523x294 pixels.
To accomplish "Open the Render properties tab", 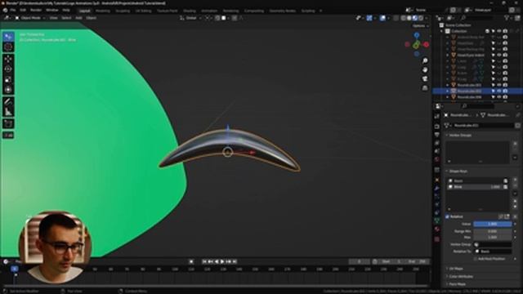I will (x=437, y=127).
